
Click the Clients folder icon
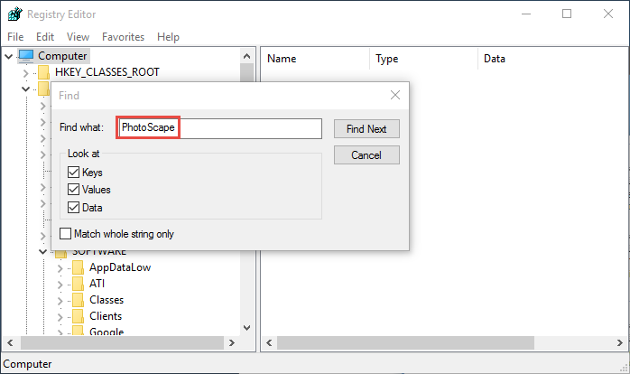click(x=78, y=316)
